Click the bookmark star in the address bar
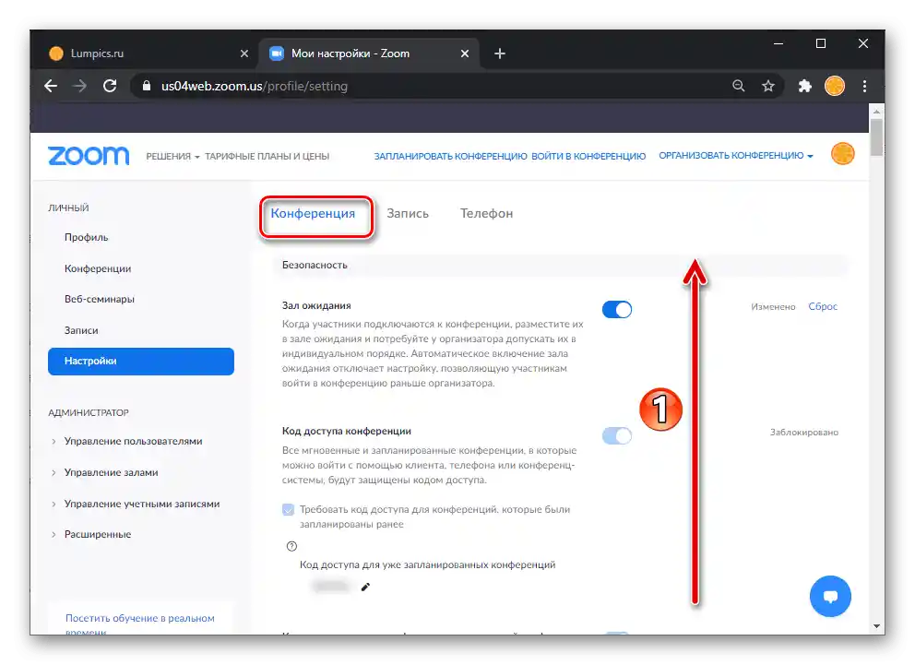Screen dimensions: 915x665 tap(768, 86)
